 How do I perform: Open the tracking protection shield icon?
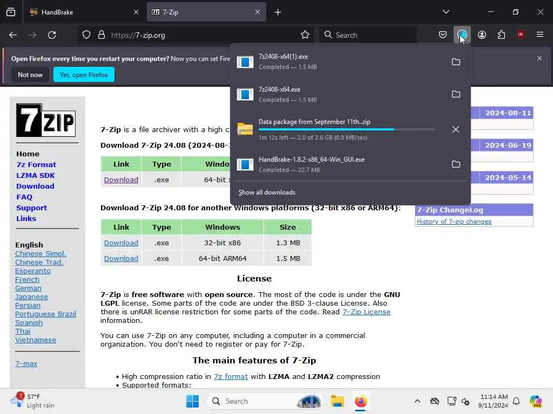coord(86,35)
